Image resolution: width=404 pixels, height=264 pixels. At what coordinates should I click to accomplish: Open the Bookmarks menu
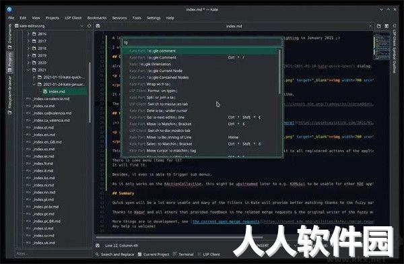tap(97, 18)
